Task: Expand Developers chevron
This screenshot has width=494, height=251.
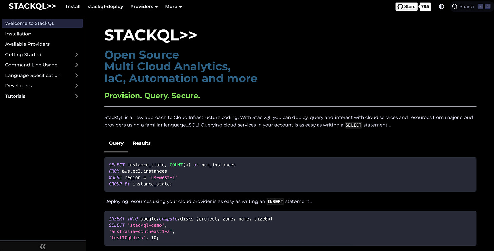Action: tap(77, 86)
